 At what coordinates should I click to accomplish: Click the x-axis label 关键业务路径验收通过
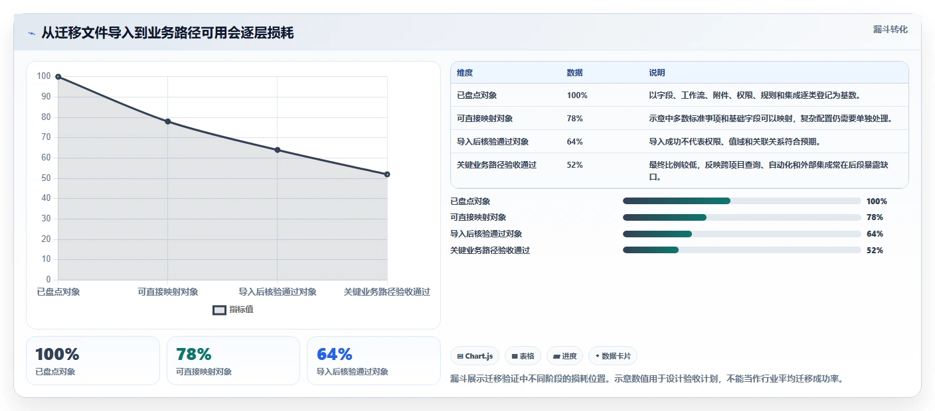(x=387, y=292)
